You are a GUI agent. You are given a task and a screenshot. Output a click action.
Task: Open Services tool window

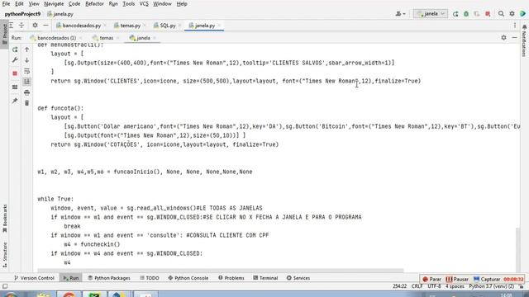298,278
